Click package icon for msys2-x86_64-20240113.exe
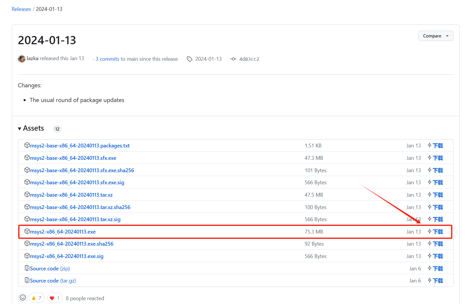 point(27,231)
